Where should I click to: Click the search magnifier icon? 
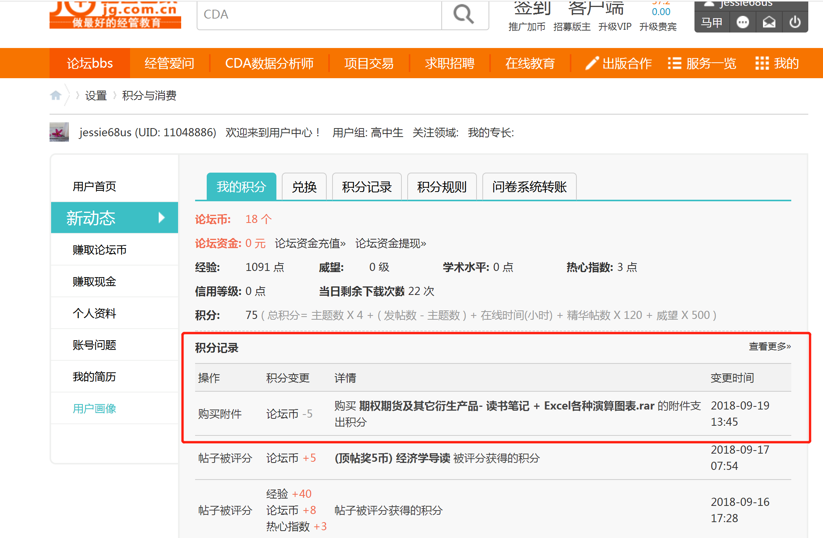click(464, 15)
